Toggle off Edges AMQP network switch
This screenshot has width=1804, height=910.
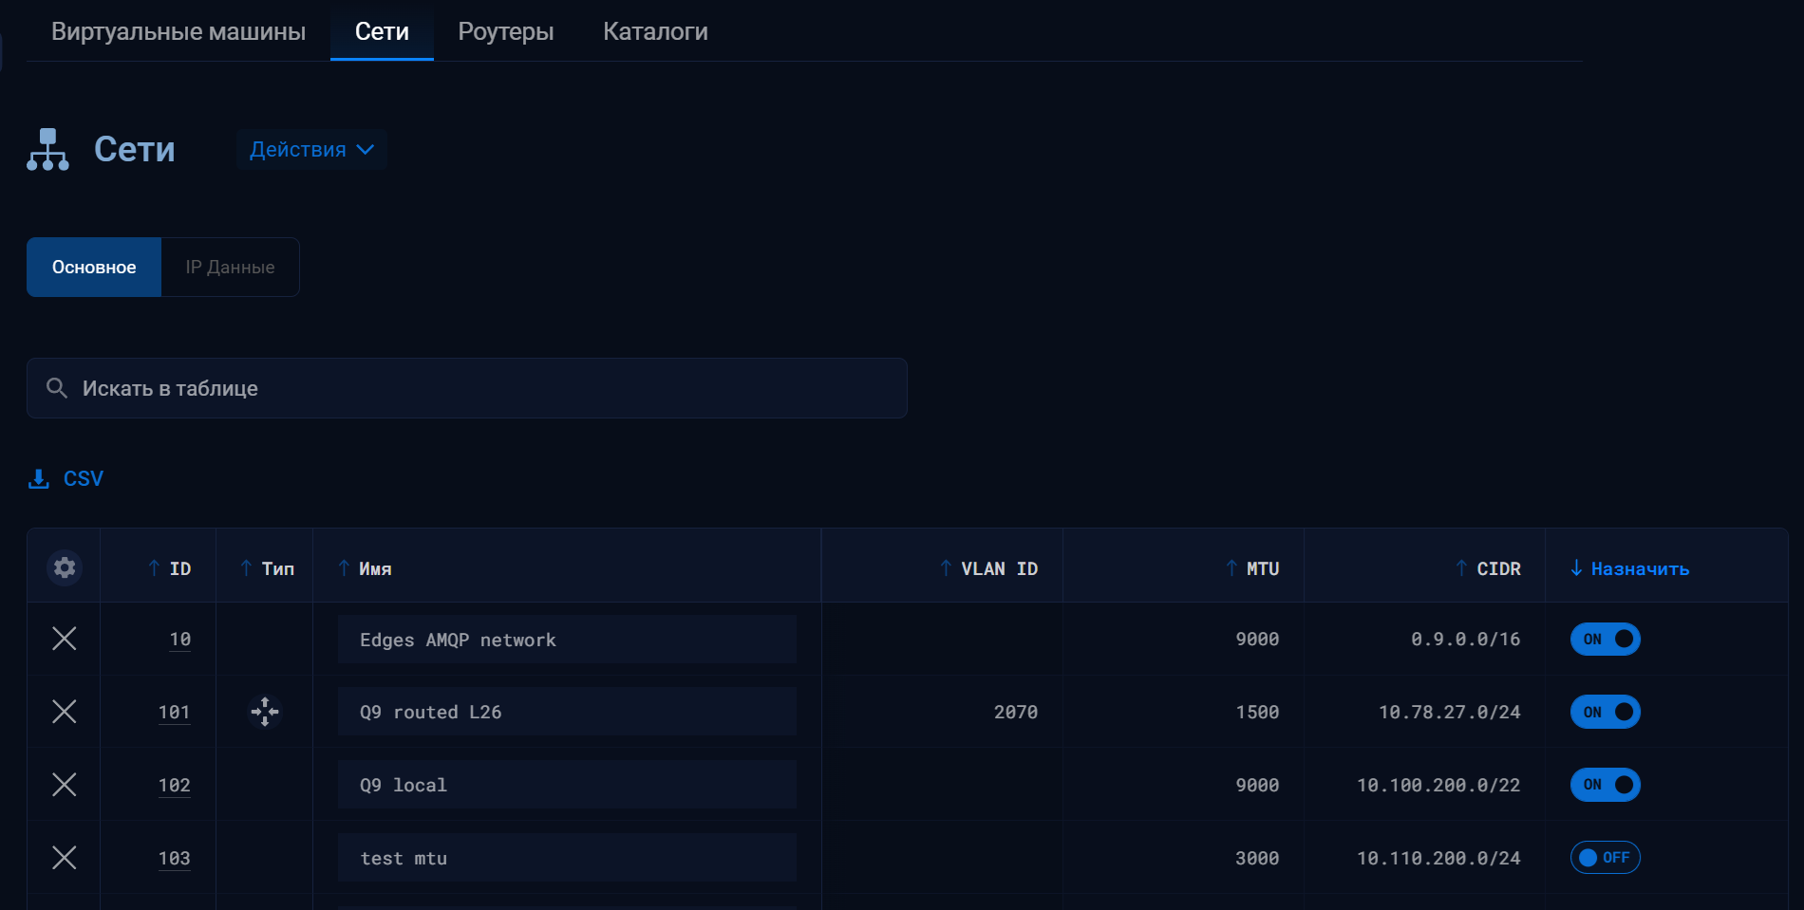(1605, 639)
